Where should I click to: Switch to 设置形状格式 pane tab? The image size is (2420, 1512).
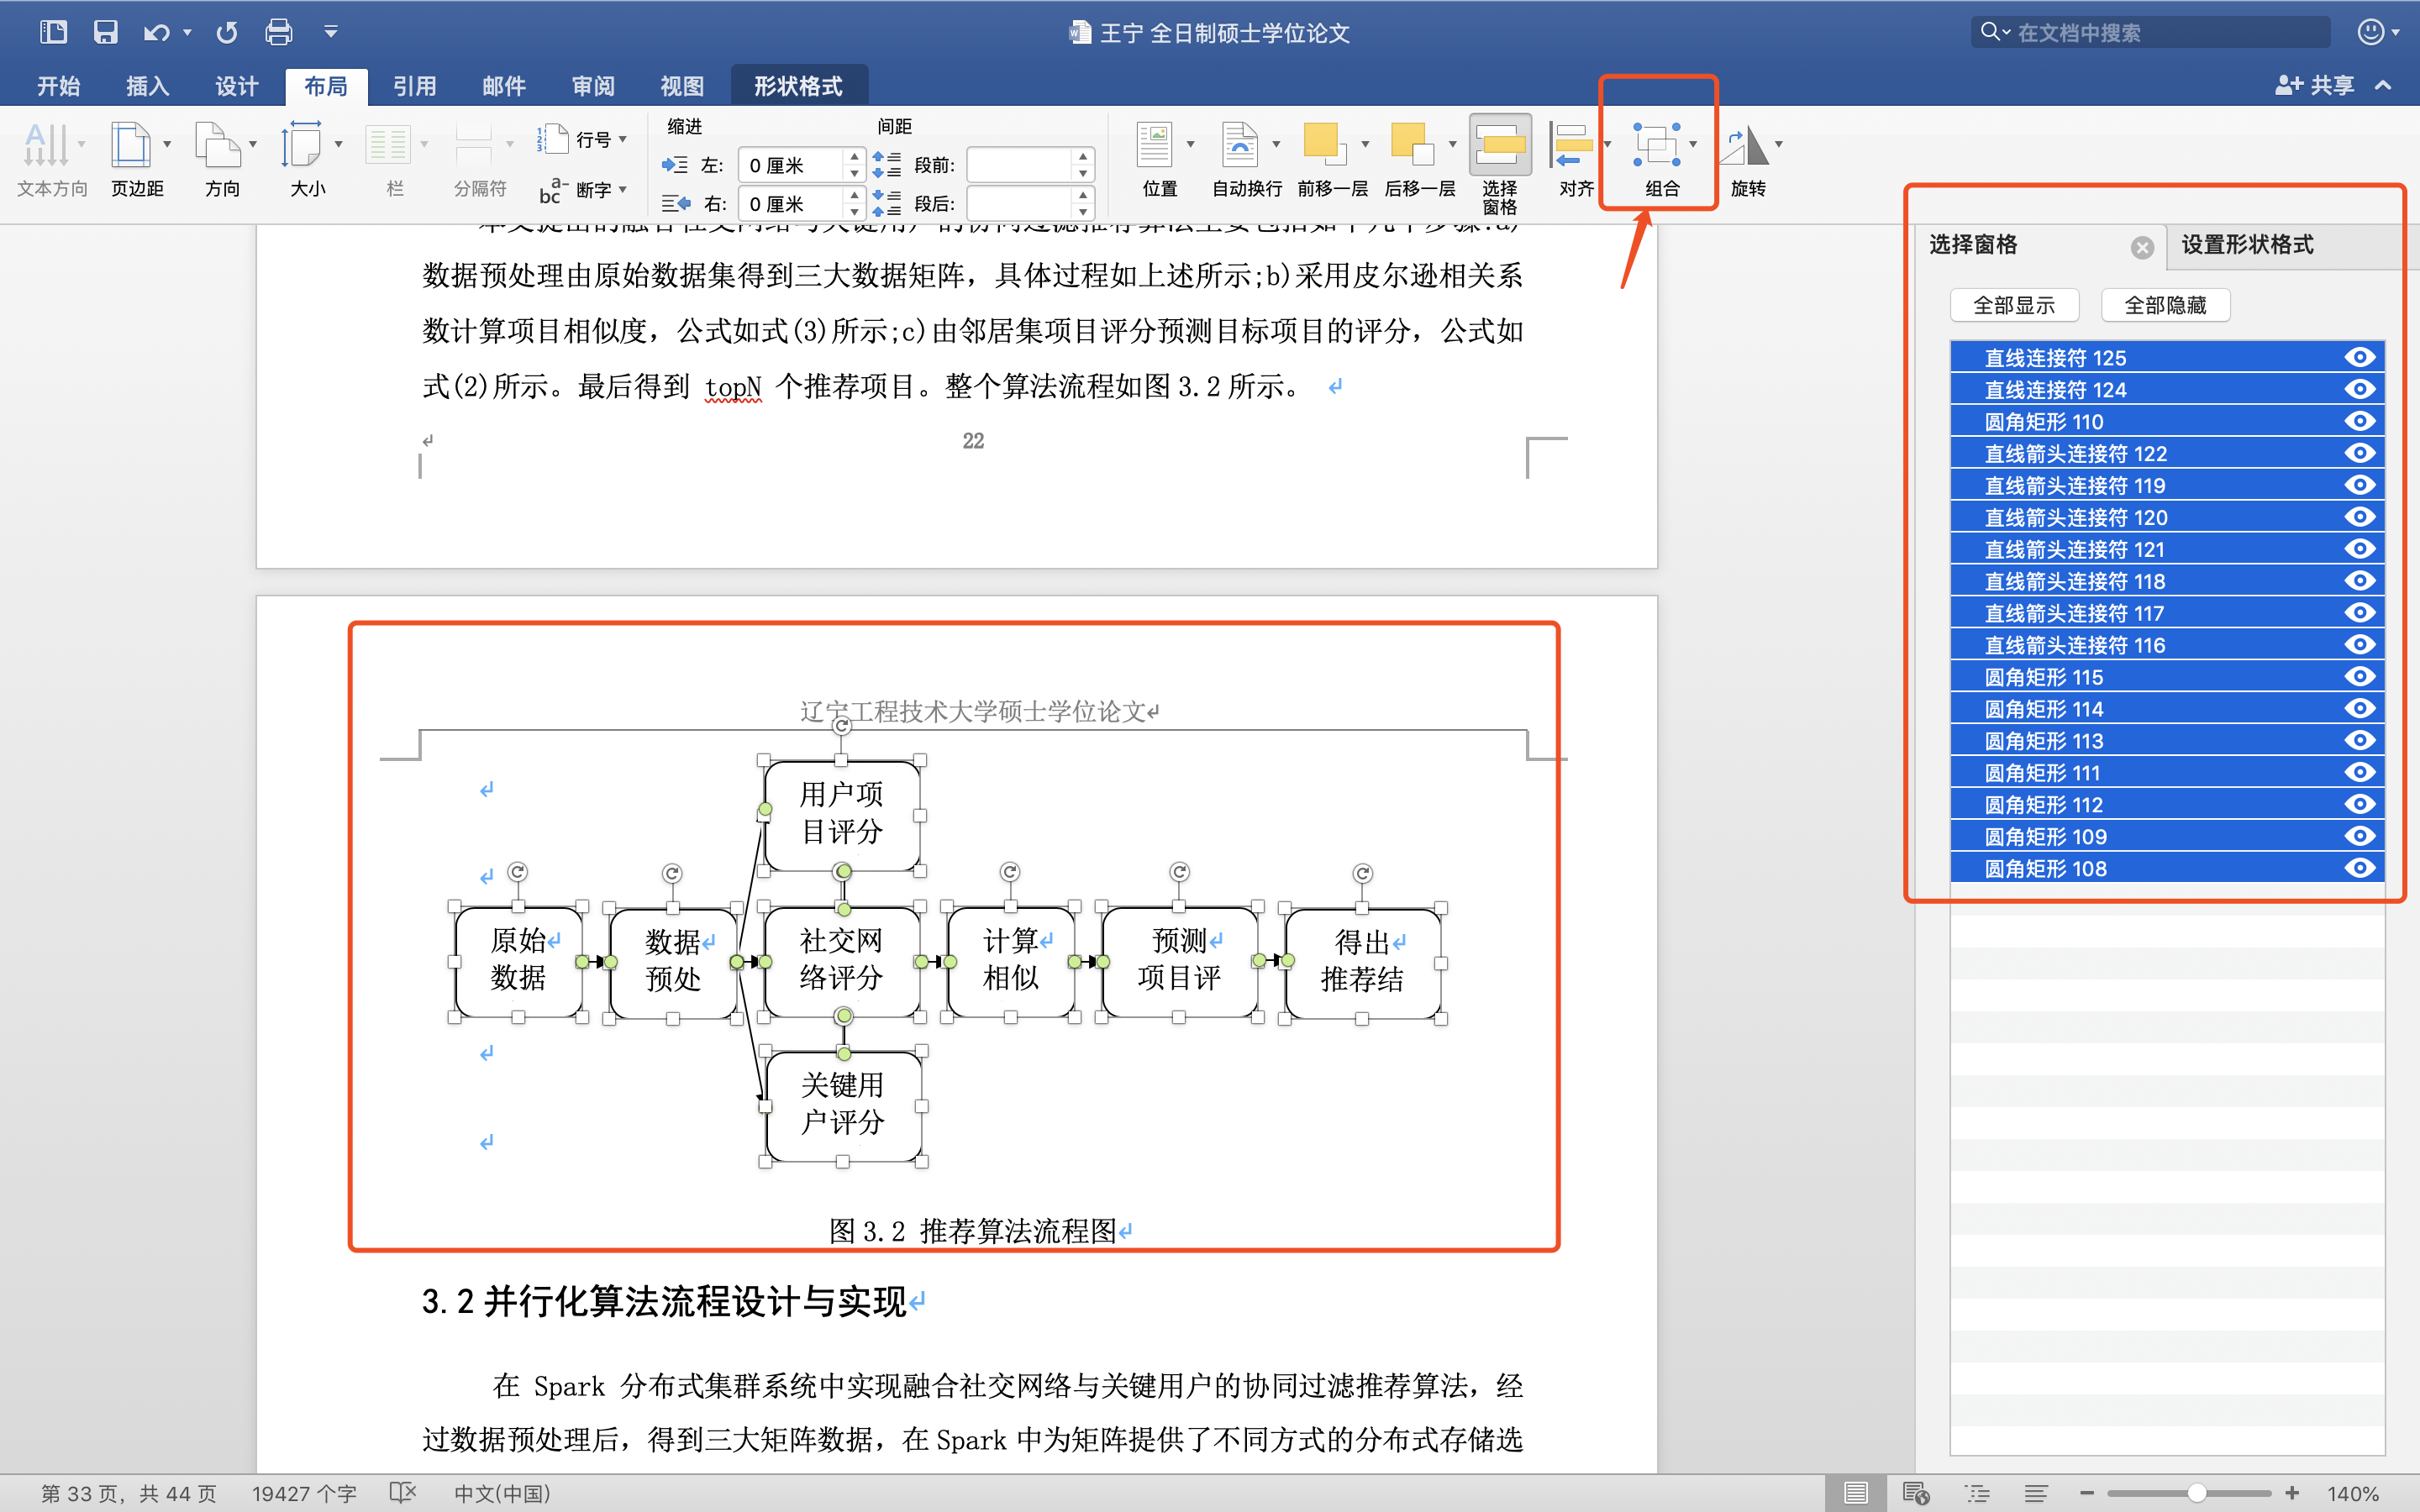tap(2247, 245)
